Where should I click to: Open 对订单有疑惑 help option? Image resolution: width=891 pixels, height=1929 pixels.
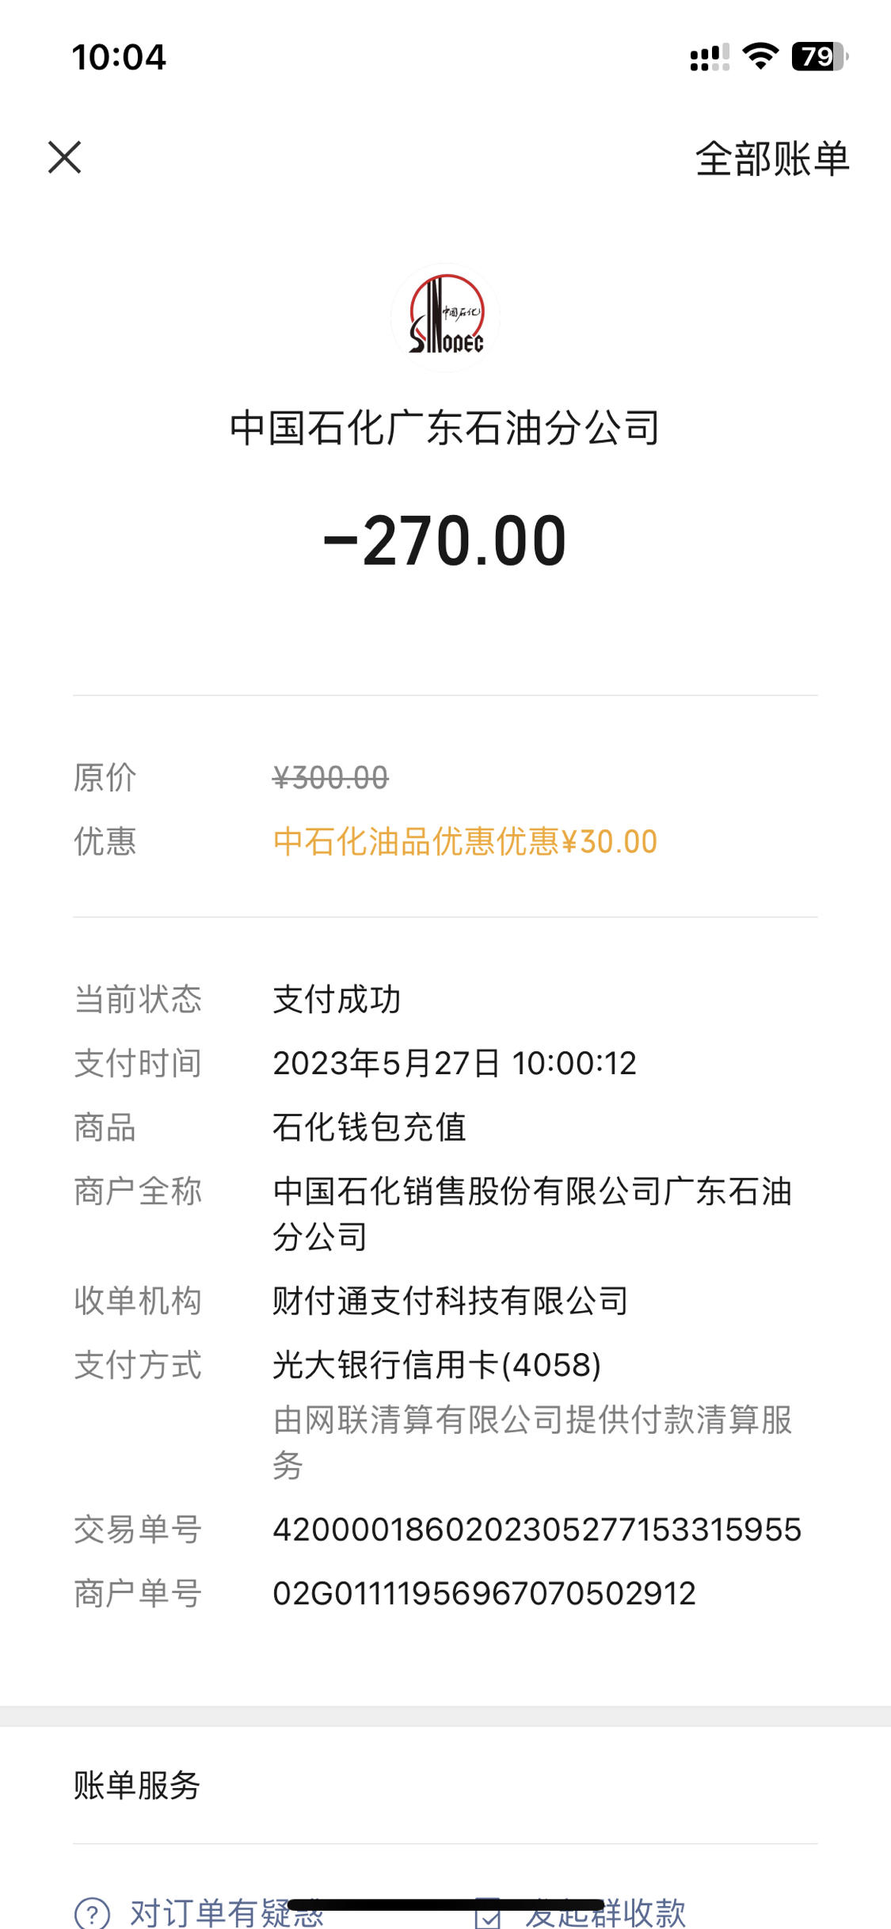[x=227, y=1912]
